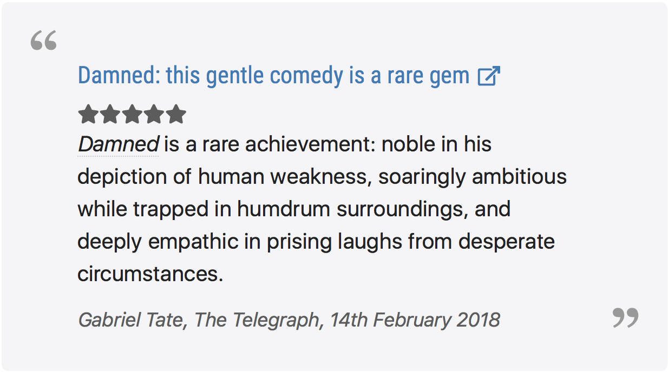668x372 pixels.
Task: Click the italic dotted-underlined 'Damned' word
Action: coord(118,145)
